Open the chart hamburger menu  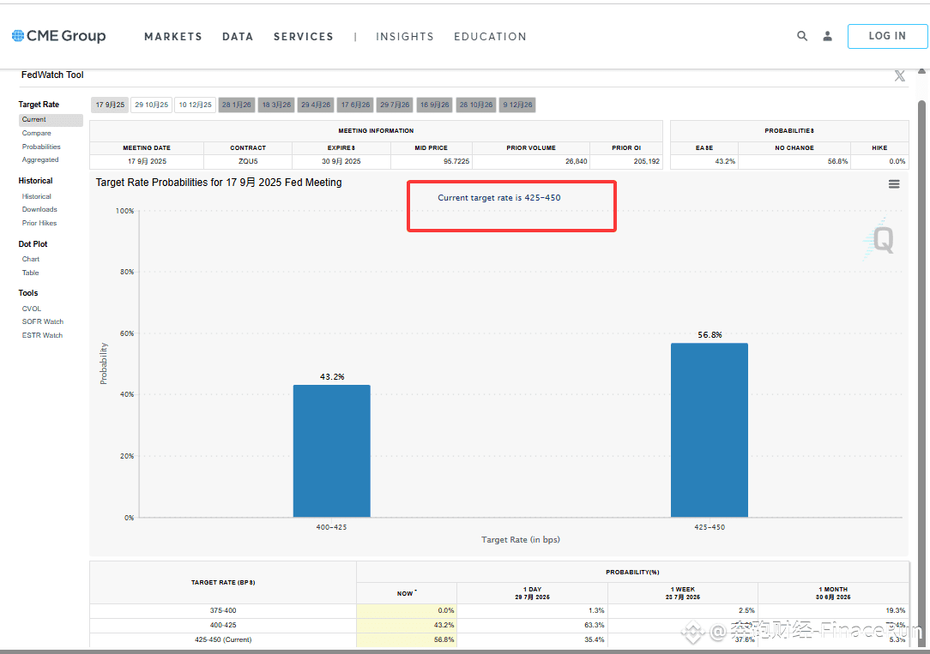[x=894, y=184]
